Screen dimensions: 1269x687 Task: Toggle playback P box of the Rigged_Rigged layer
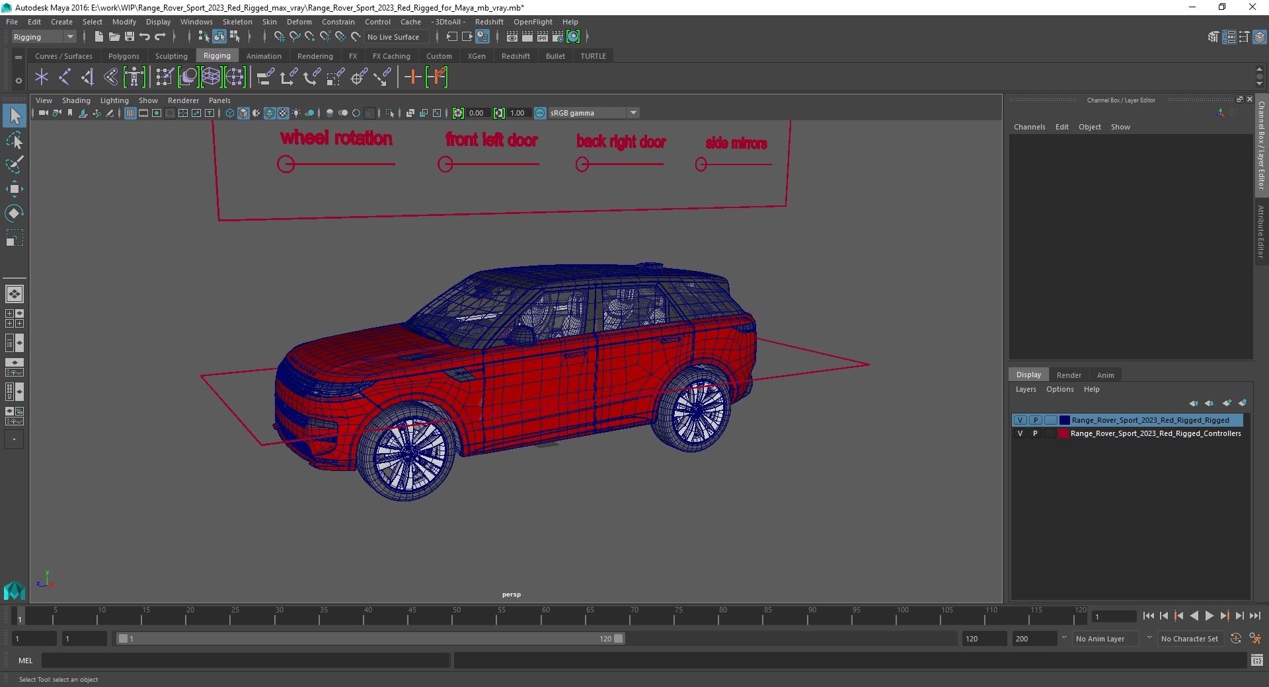1036,420
